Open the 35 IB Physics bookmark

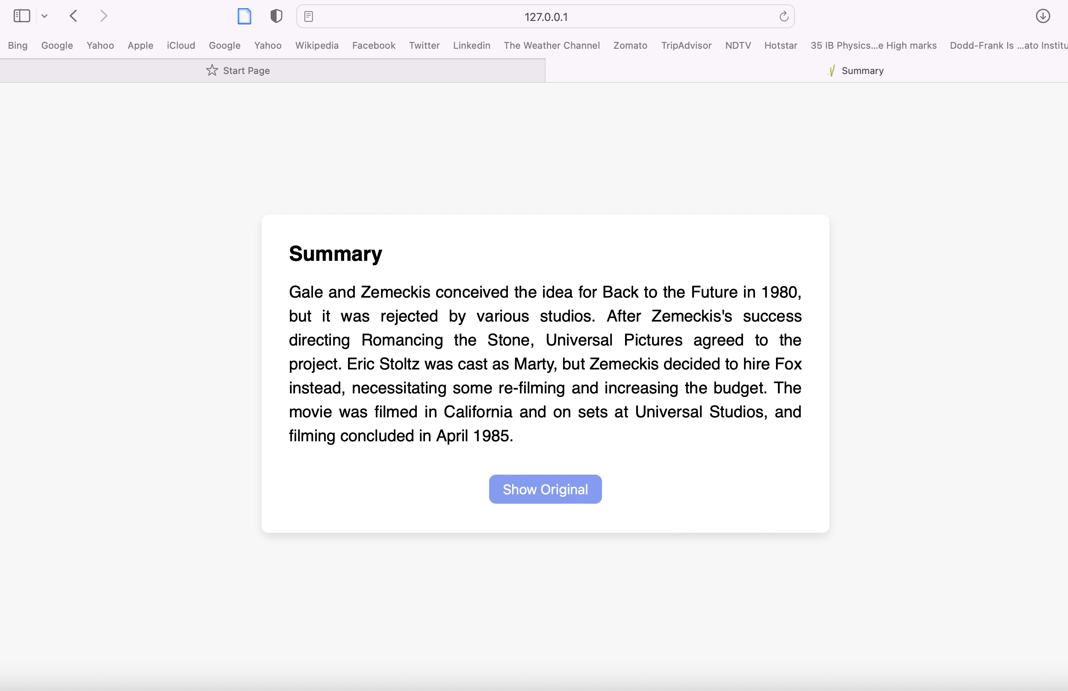[x=873, y=45]
